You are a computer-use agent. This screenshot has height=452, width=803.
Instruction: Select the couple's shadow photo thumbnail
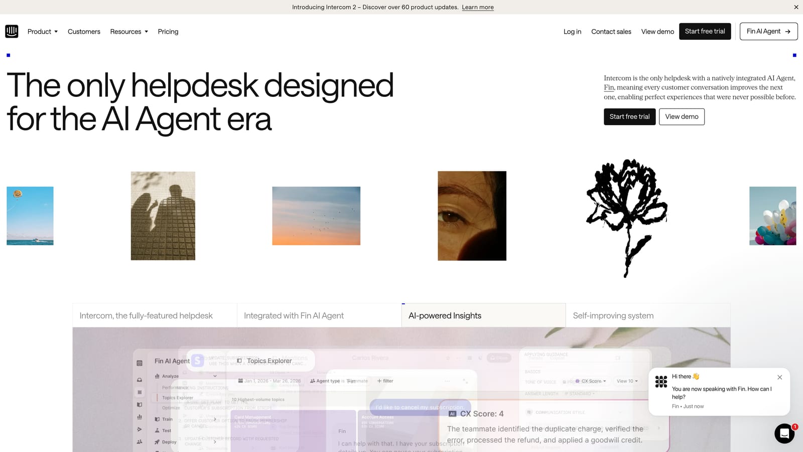coord(163,216)
